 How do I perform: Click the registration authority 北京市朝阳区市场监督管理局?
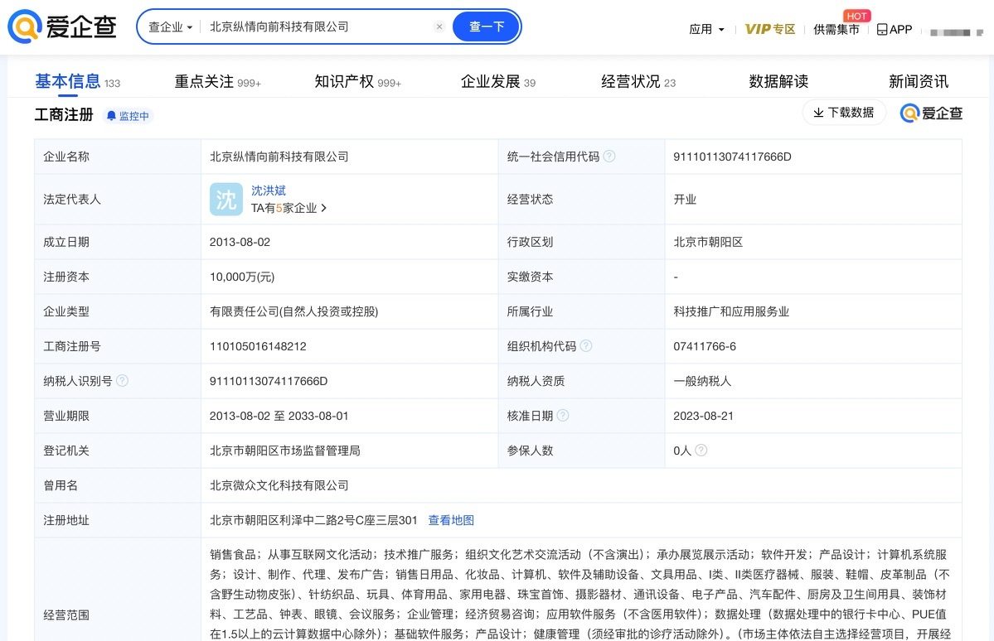[284, 451]
